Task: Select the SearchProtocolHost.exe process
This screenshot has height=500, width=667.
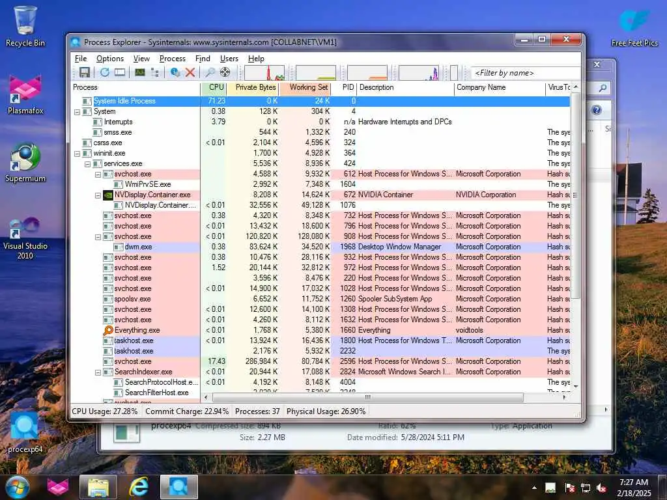Action: coord(320,382)
